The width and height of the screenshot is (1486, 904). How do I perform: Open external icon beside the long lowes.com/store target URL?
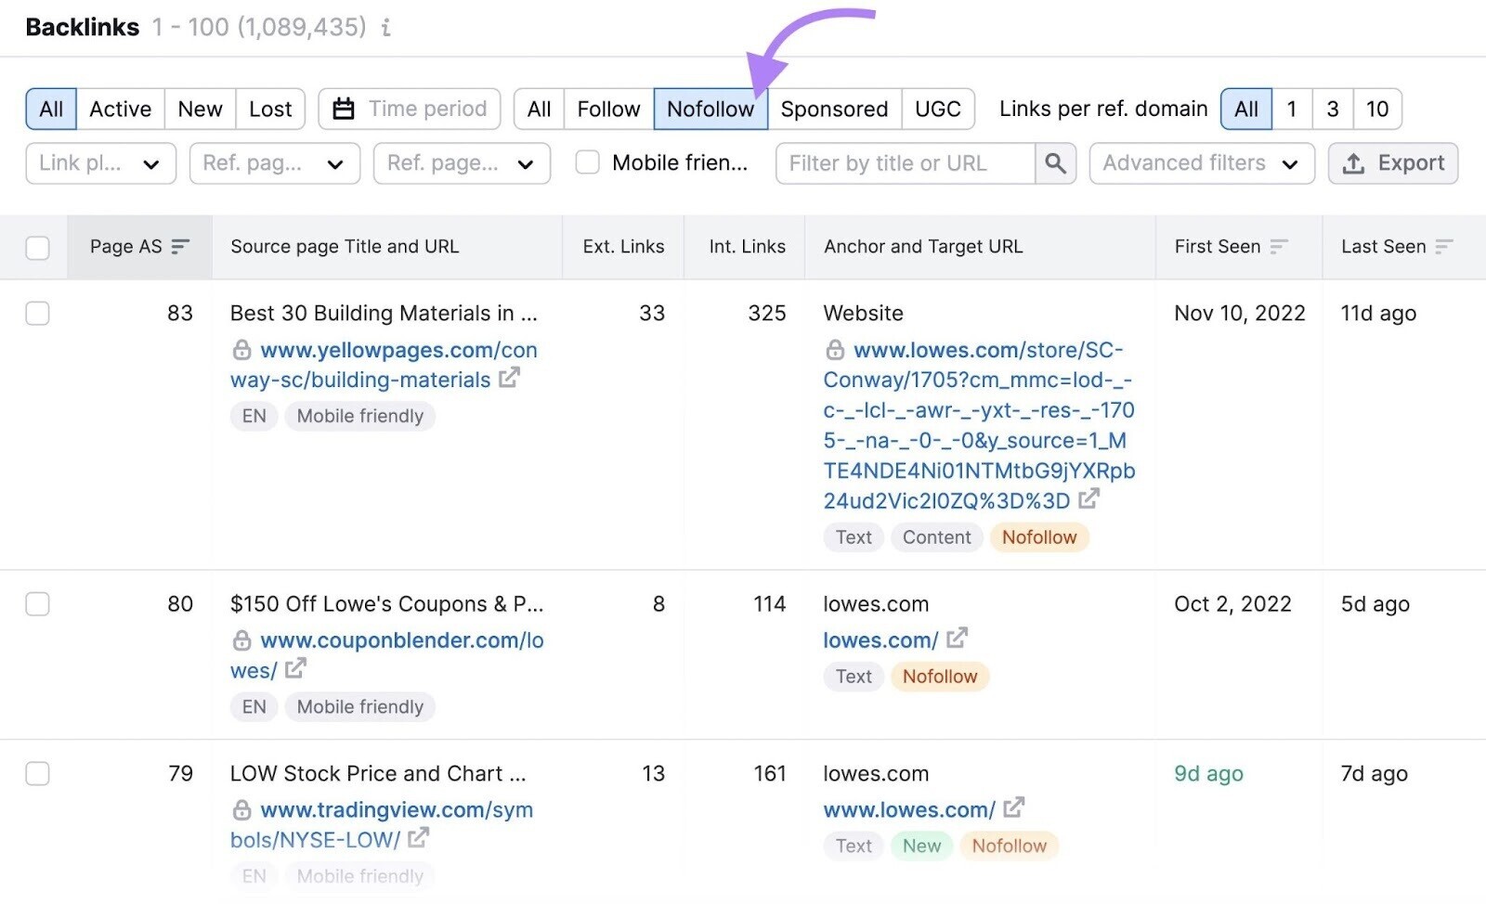click(1088, 498)
